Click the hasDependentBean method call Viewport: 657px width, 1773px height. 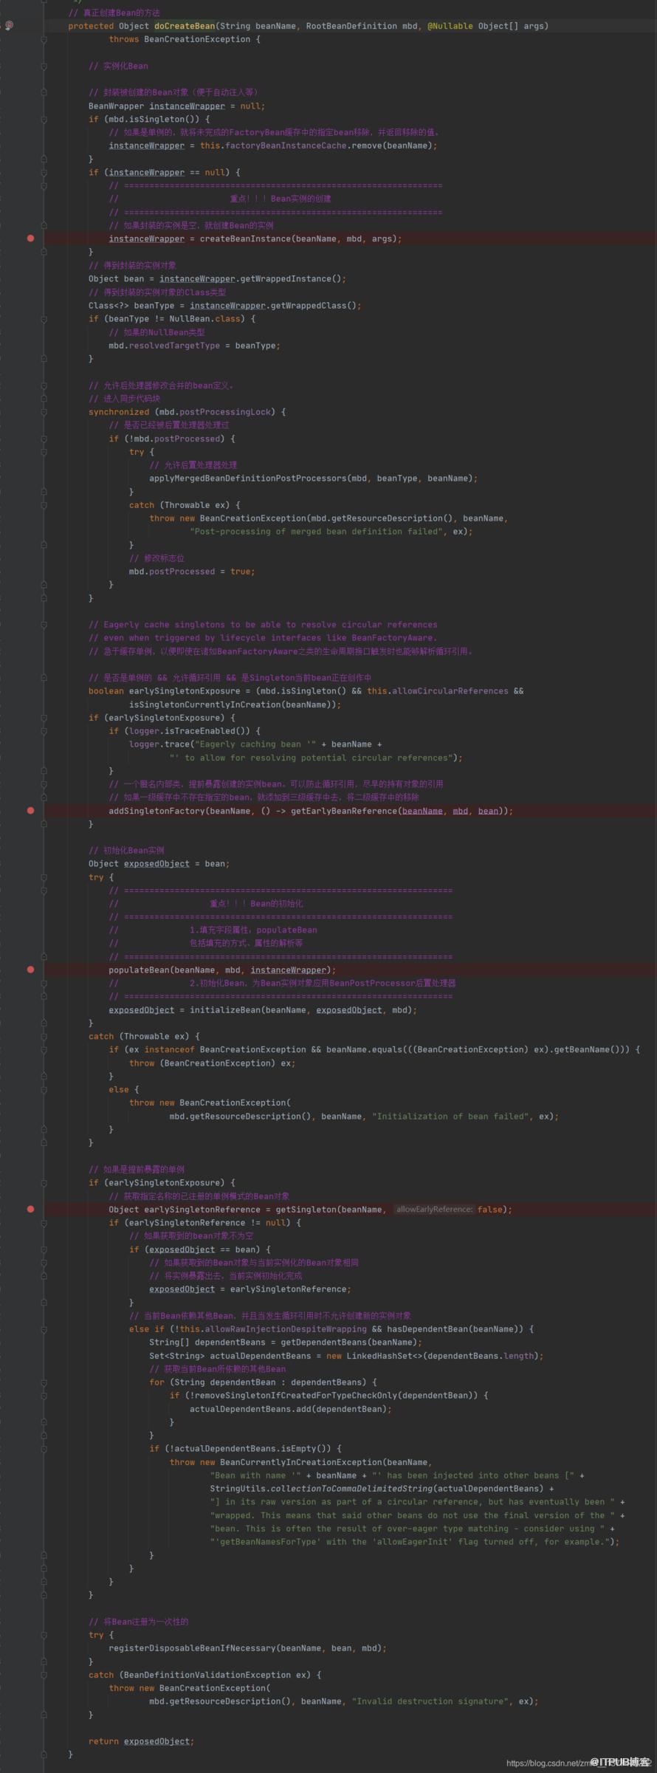coord(427,1329)
